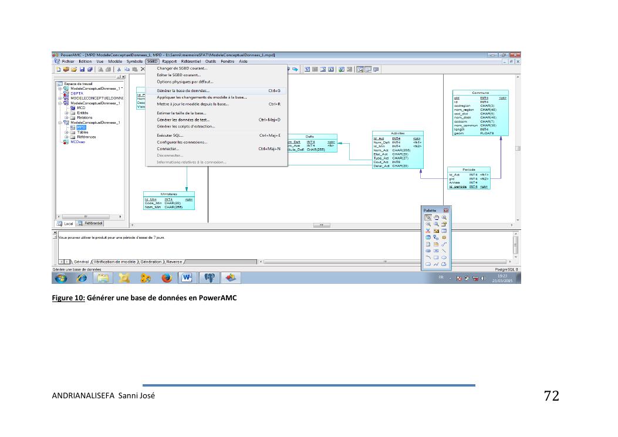Screen dimensions: 618x437
Task: Click the Windows Start button
Action: pos(61,278)
